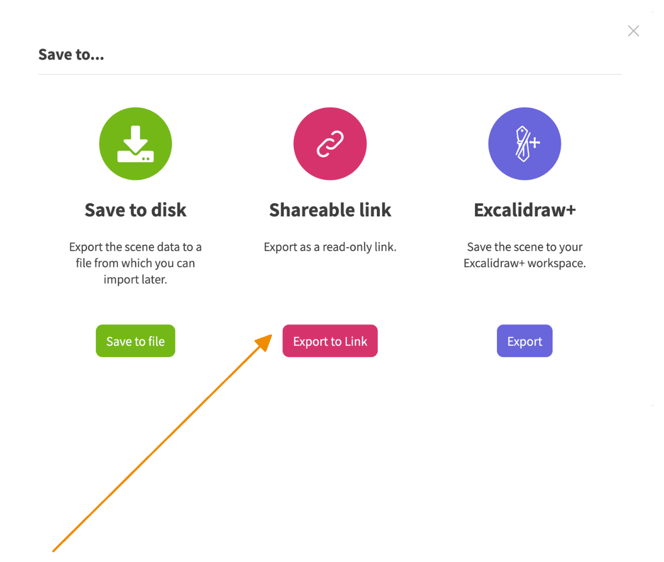The width and height of the screenshot is (664, 562).
Task: Click the Save to file button
Action: 135,341
